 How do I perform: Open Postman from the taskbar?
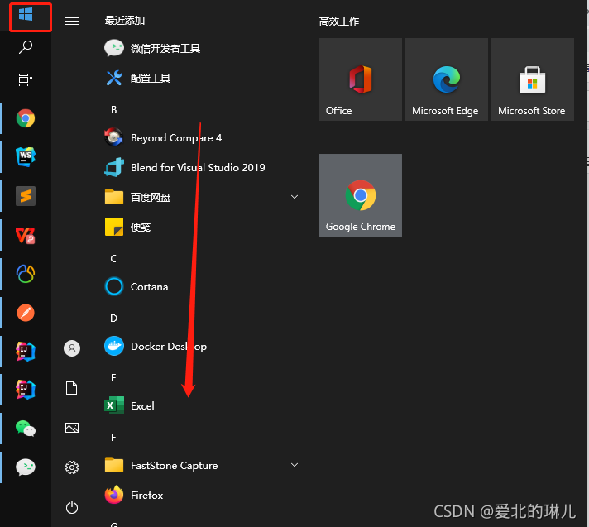[x=26, y=313]
